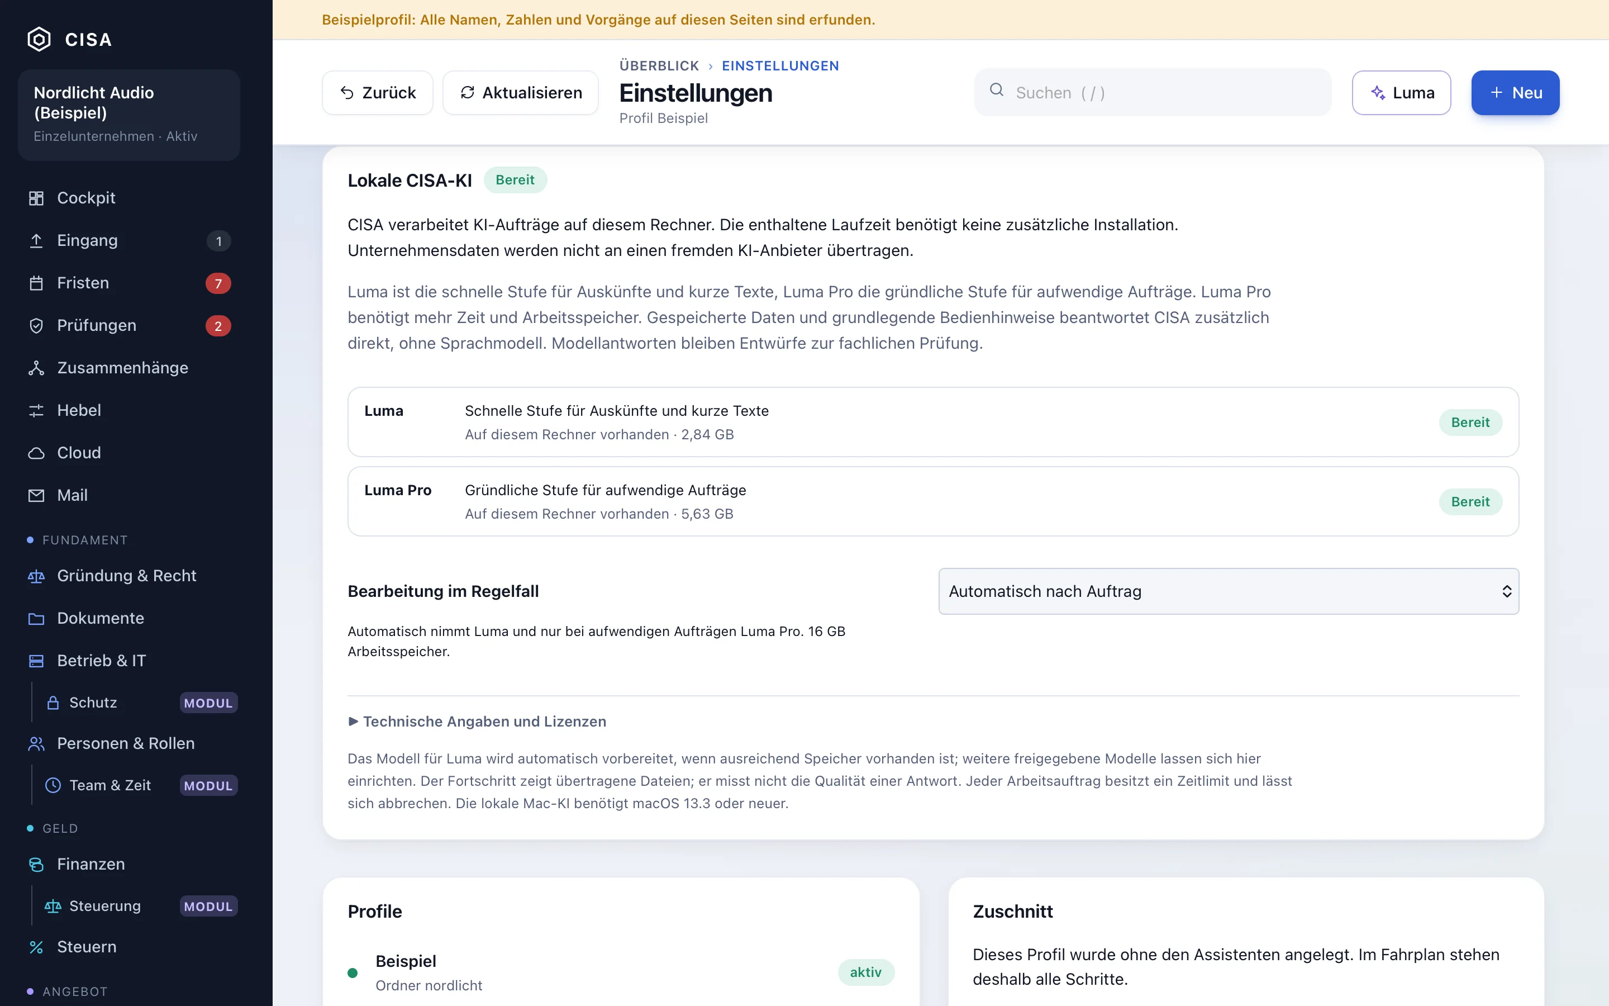Image resolution: width=1609 pixels, height=1006 pixels.
Task: Click the FUNDAMENT section heading
Action: (84, 540)
